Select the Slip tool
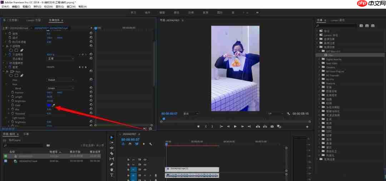Screen dimensions: 386x181 pyautogui.click(x=112, y=159)
